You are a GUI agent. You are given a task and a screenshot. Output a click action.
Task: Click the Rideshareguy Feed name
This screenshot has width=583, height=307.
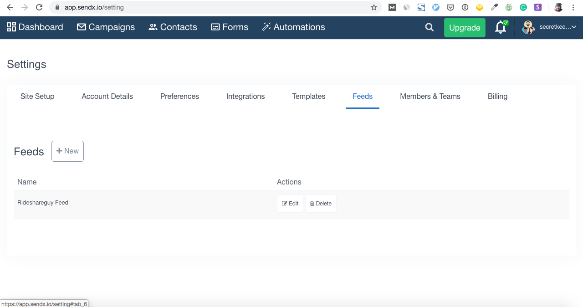(43, 203)
